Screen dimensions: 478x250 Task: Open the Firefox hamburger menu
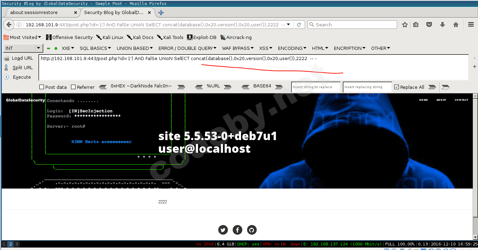[471, 25]
